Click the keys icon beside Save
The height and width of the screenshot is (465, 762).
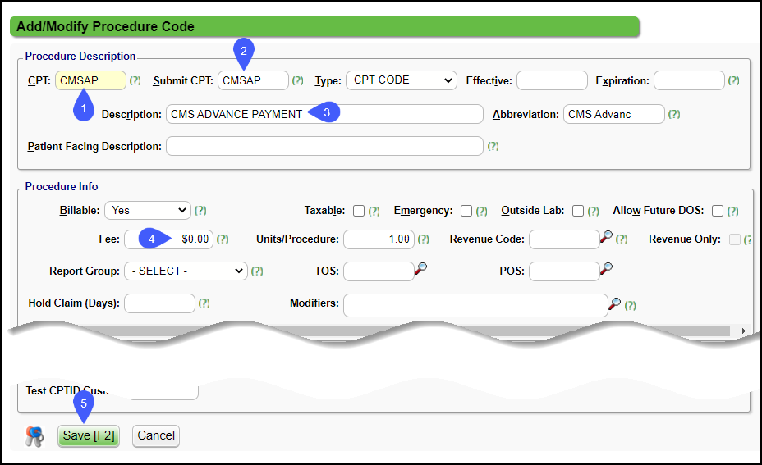click(34, 436)
